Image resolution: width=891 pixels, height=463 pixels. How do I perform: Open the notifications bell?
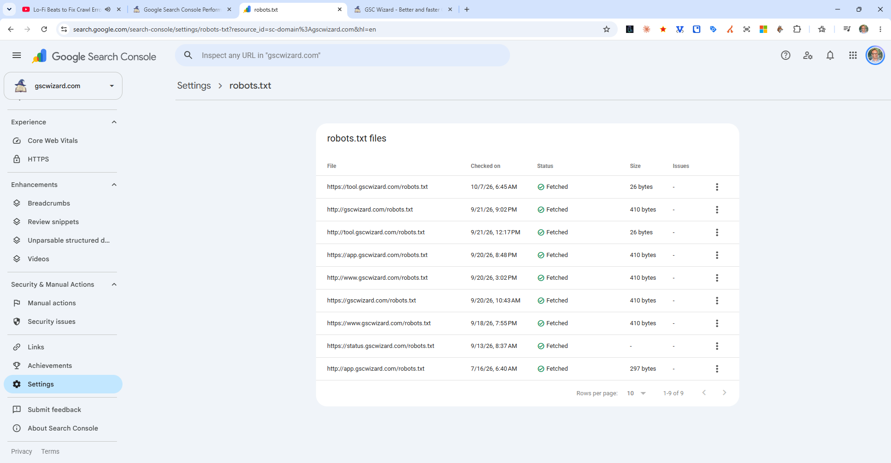click(x=830, y=56)
